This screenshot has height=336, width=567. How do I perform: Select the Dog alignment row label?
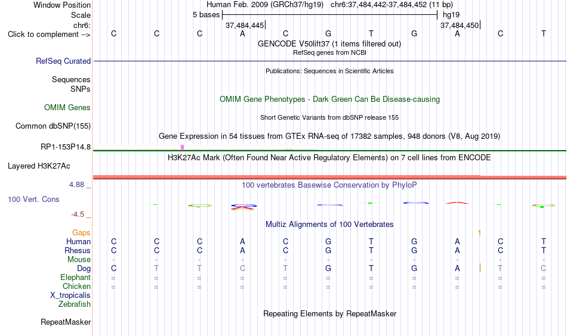84,269
